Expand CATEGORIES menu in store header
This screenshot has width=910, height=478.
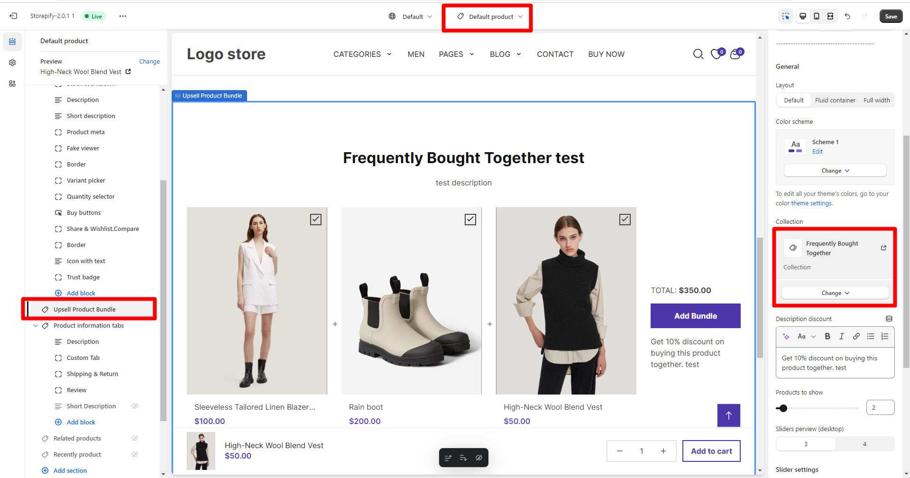click(x=362, y=55)
